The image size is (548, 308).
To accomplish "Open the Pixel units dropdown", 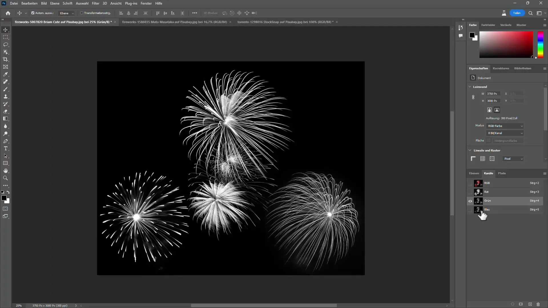I will tap(513, 159).
